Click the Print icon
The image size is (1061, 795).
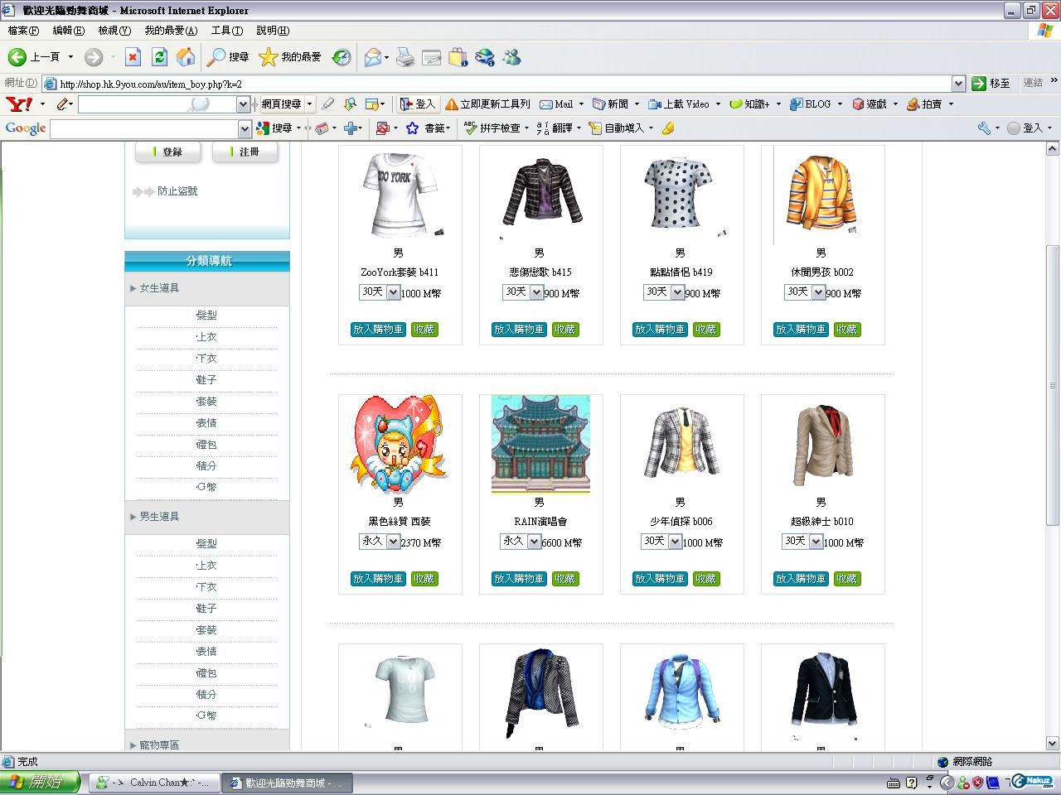tap(405, 57)
